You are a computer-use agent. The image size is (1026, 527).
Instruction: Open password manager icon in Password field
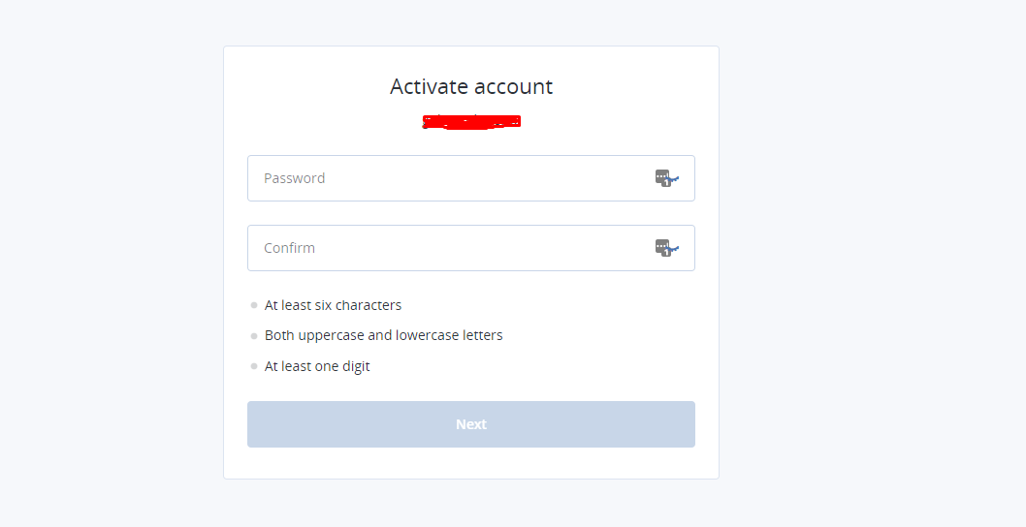click(667, 178)
